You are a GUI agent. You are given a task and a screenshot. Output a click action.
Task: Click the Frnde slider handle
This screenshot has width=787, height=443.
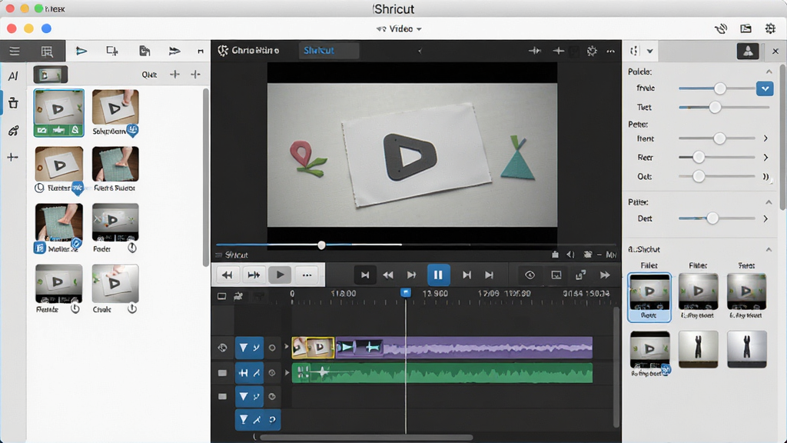point(719,88)
